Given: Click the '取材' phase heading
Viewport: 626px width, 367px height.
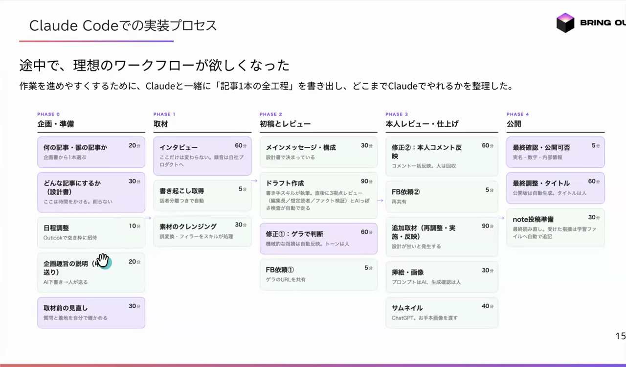Looking at the screenshot, I should [x=160, y=124].
